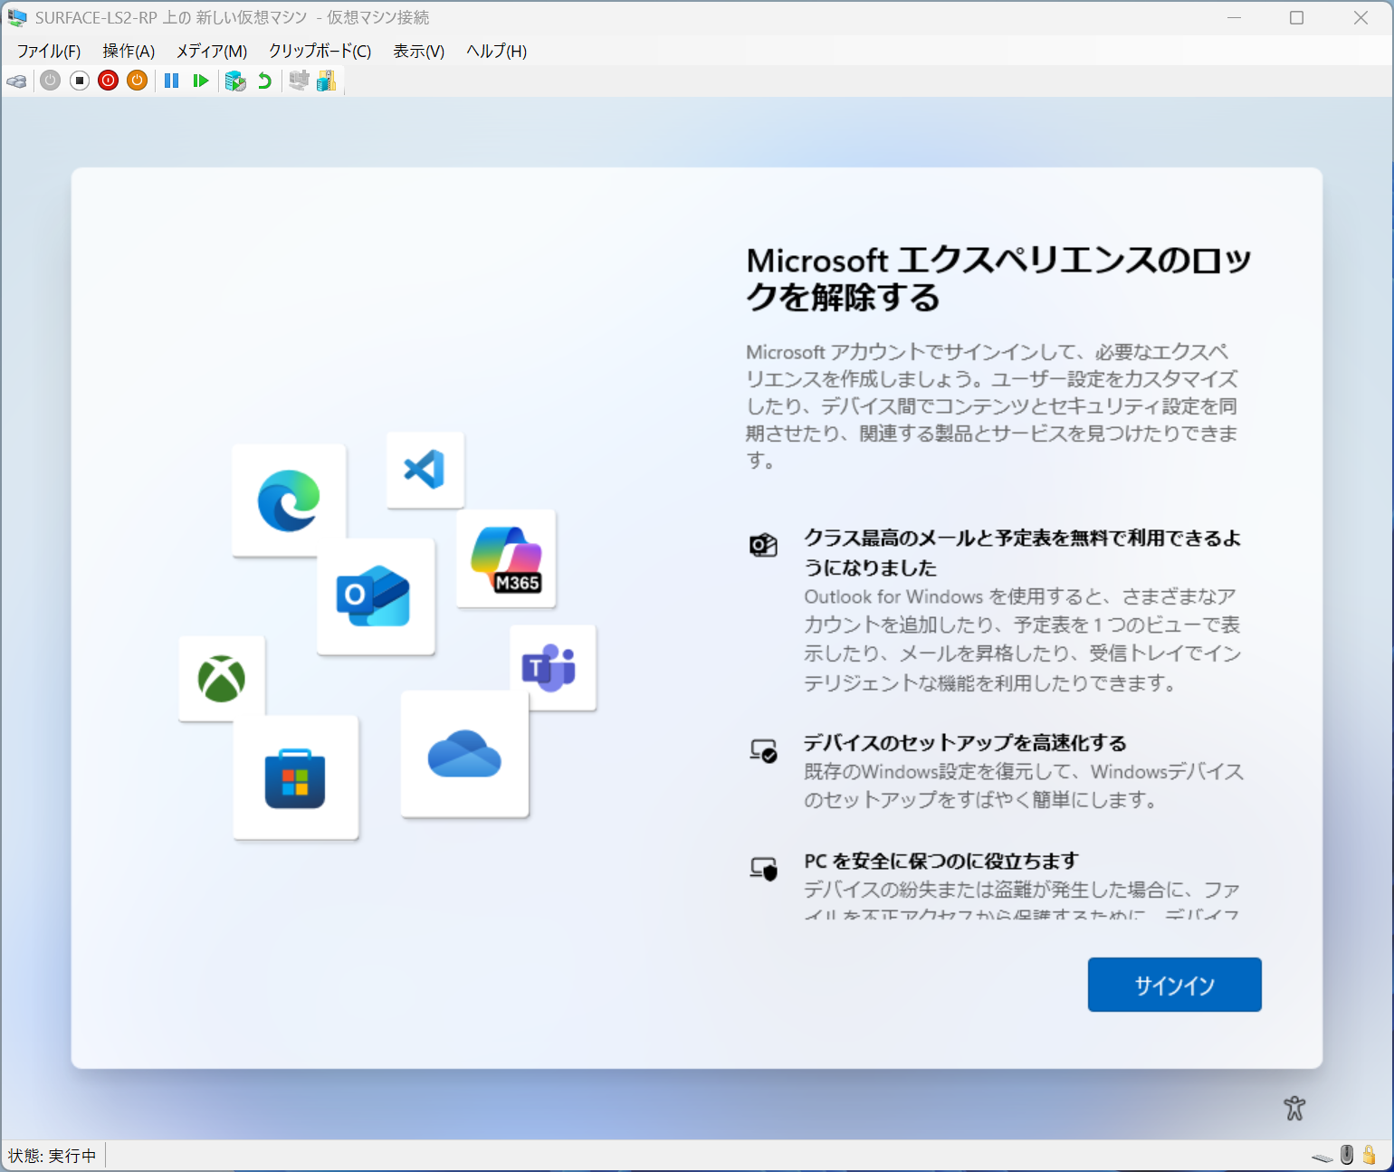This screenshot has width=1394, height=1172.
Task: Open accessibility options via the person icon
Action: click(1294, 1107)
